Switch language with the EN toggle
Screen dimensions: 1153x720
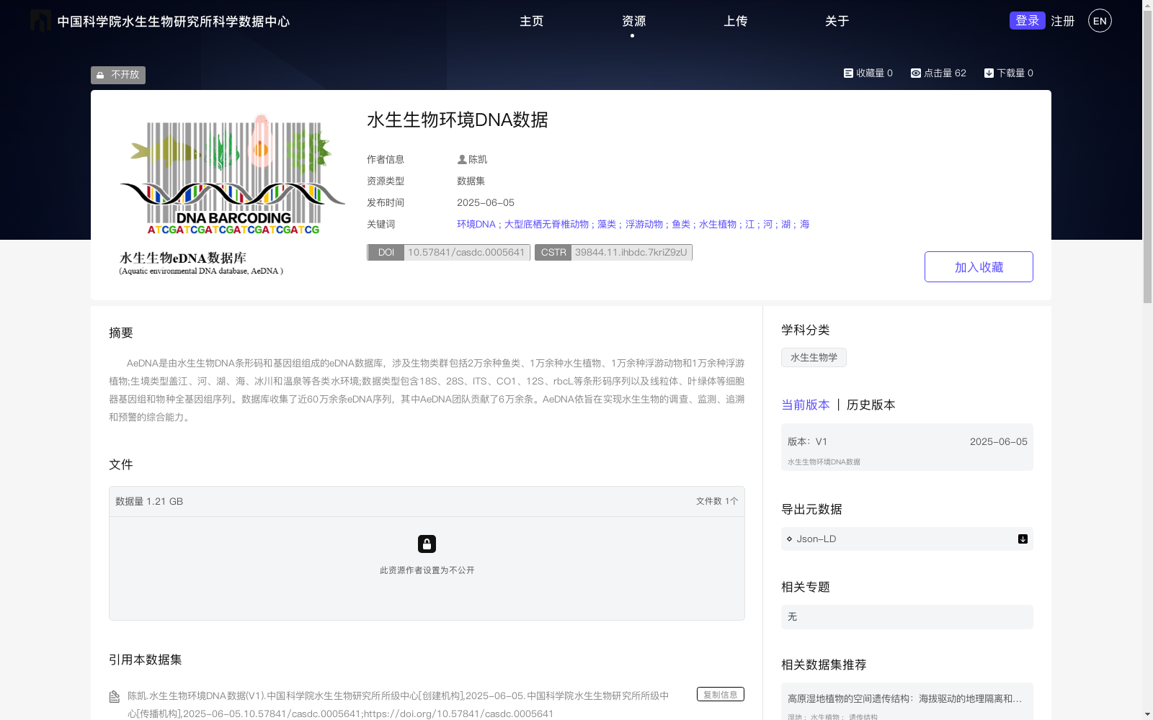coord(1099,21)
